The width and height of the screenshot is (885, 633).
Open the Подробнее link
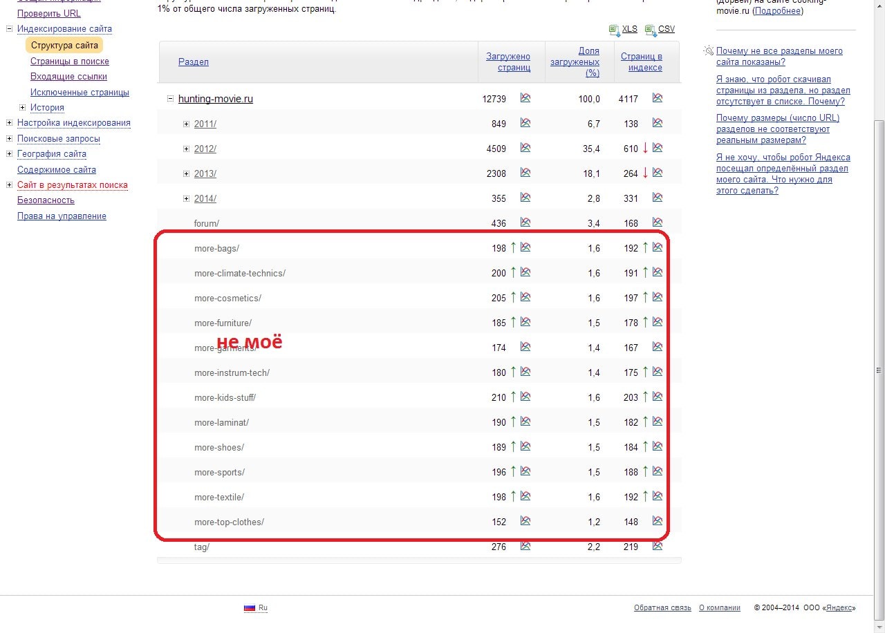778,11
